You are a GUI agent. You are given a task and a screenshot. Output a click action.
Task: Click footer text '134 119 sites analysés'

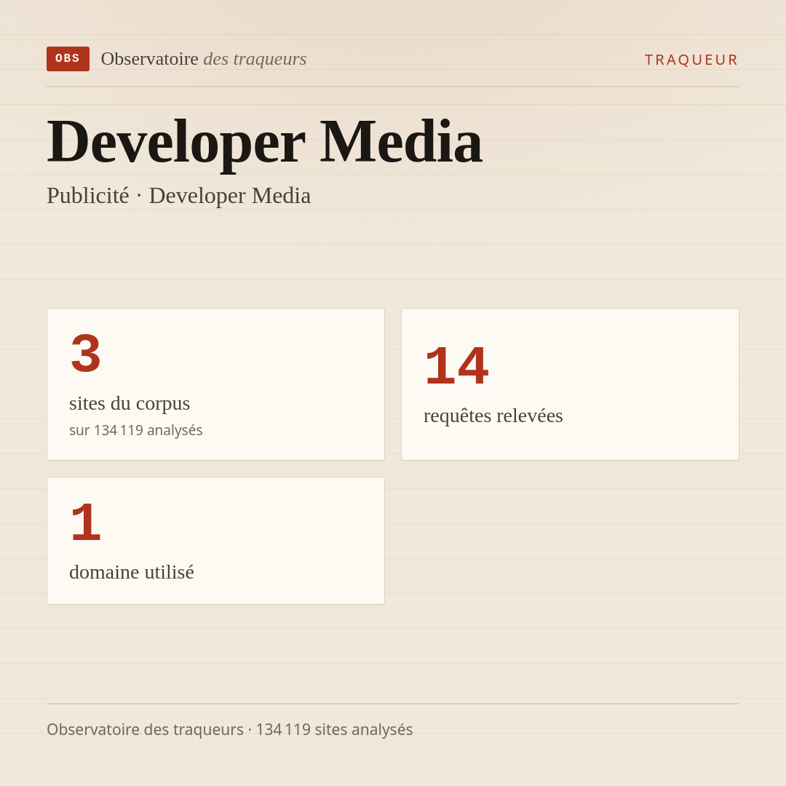pos(334,729)
